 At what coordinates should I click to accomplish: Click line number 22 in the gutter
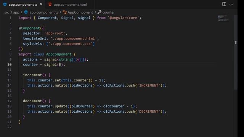point(9,127)
